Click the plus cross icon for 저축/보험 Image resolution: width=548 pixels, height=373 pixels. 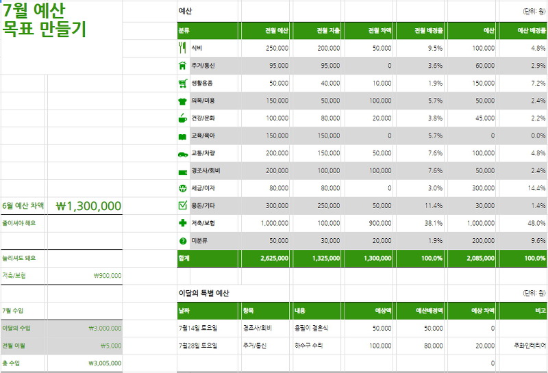point(182,223)
